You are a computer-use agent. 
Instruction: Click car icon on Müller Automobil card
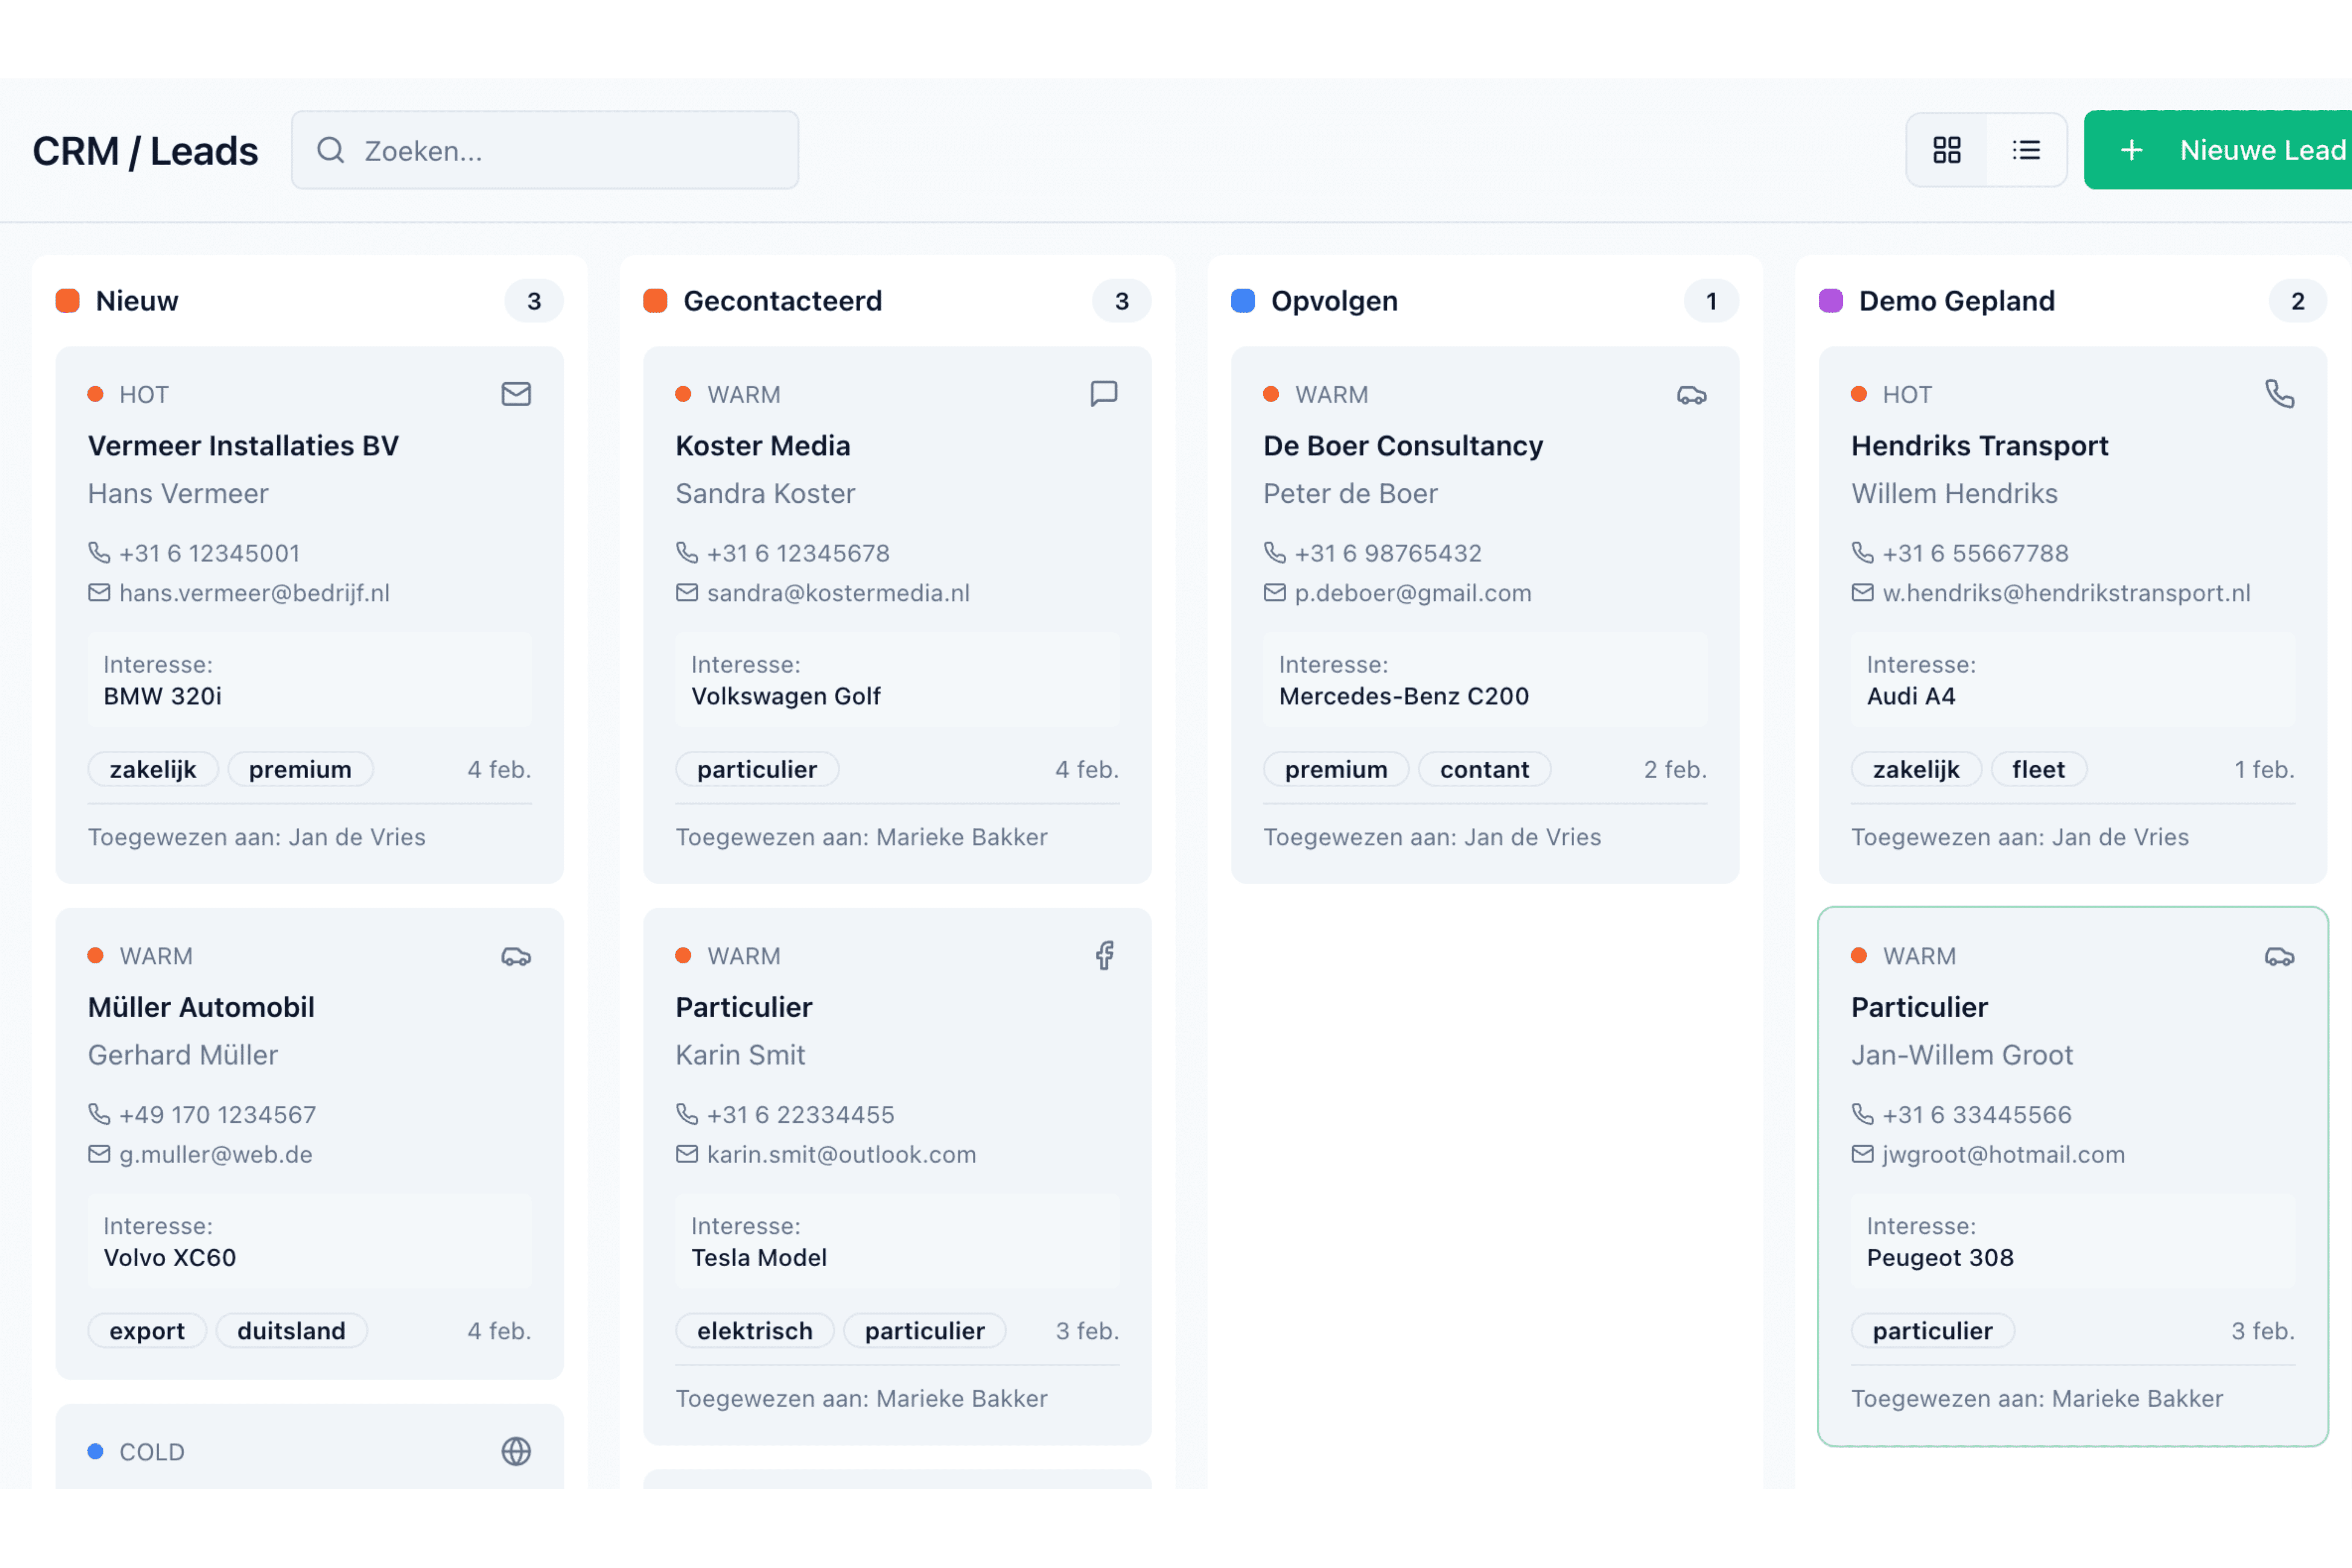[x=516, y=957]
